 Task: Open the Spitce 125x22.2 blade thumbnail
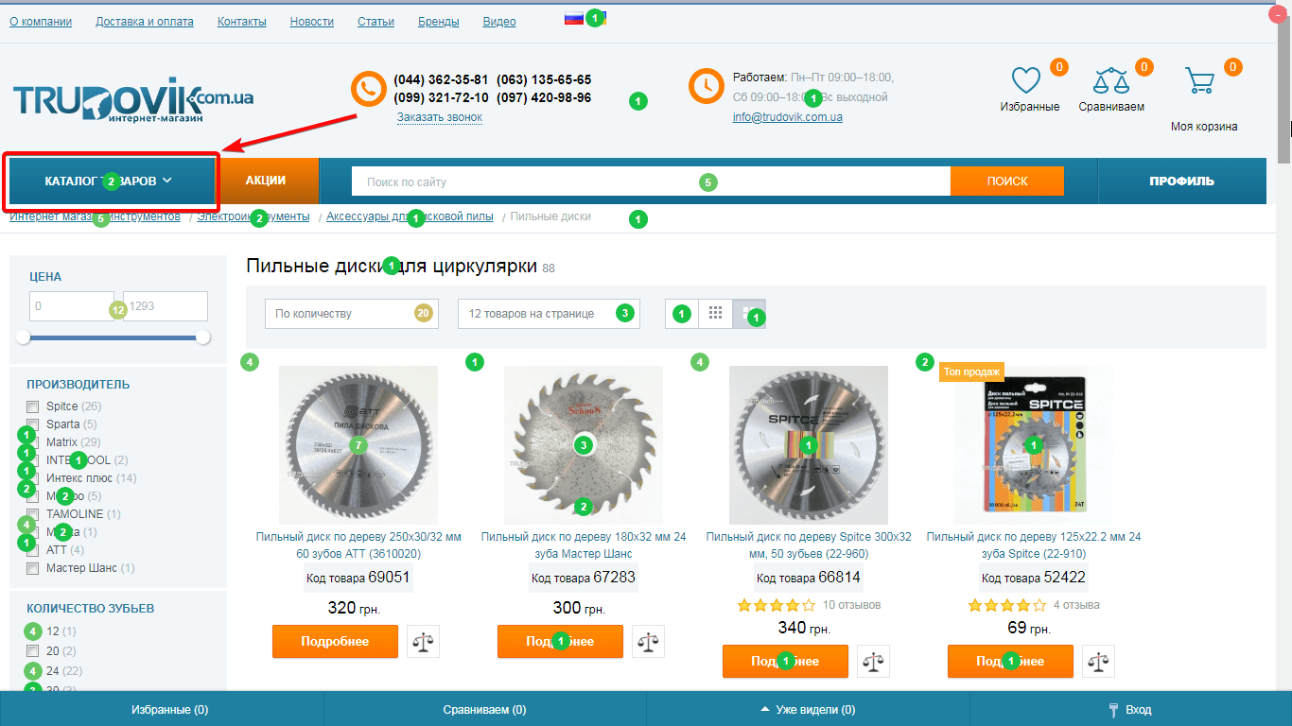[1034, 445]
